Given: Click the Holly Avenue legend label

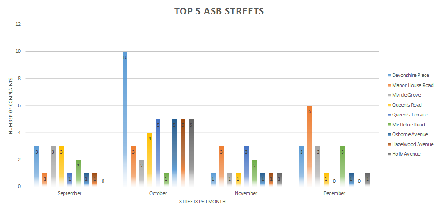Looking at the screenshot, I should [406, 154].
